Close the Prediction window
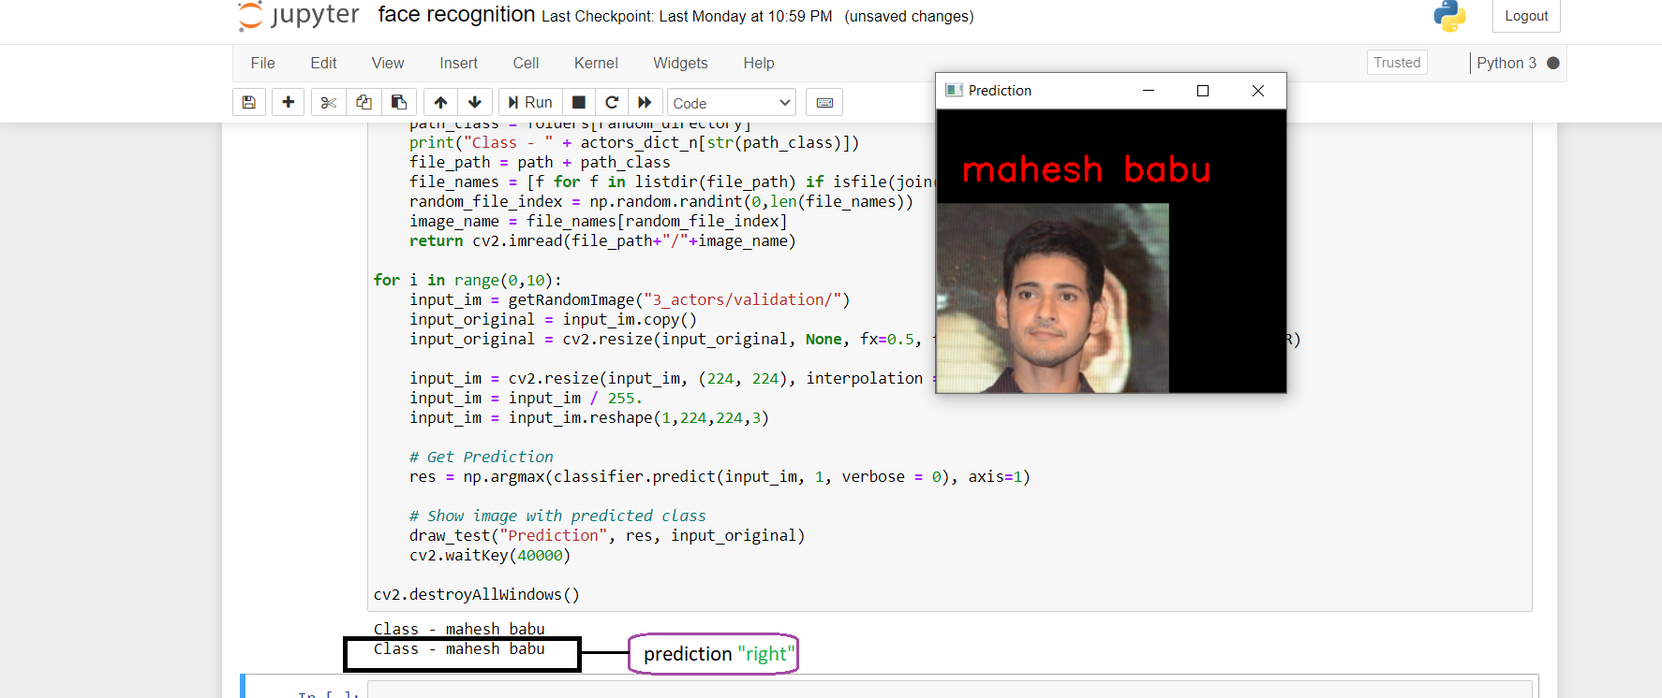Image resolution: width=1662 pixels, height=698 pixels. (x=1258, y=91)
